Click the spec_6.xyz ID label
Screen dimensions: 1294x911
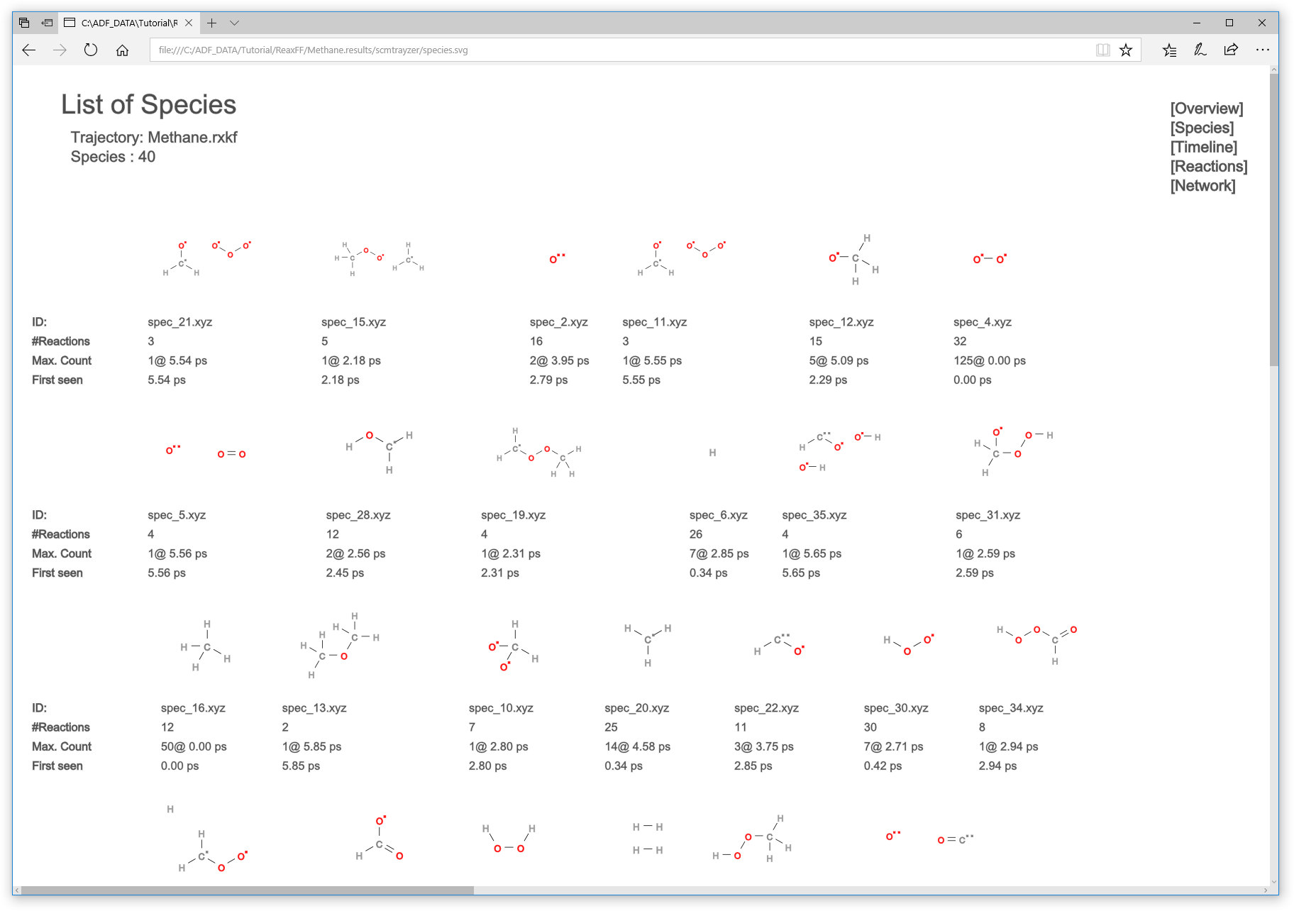(x=719, y=515)
